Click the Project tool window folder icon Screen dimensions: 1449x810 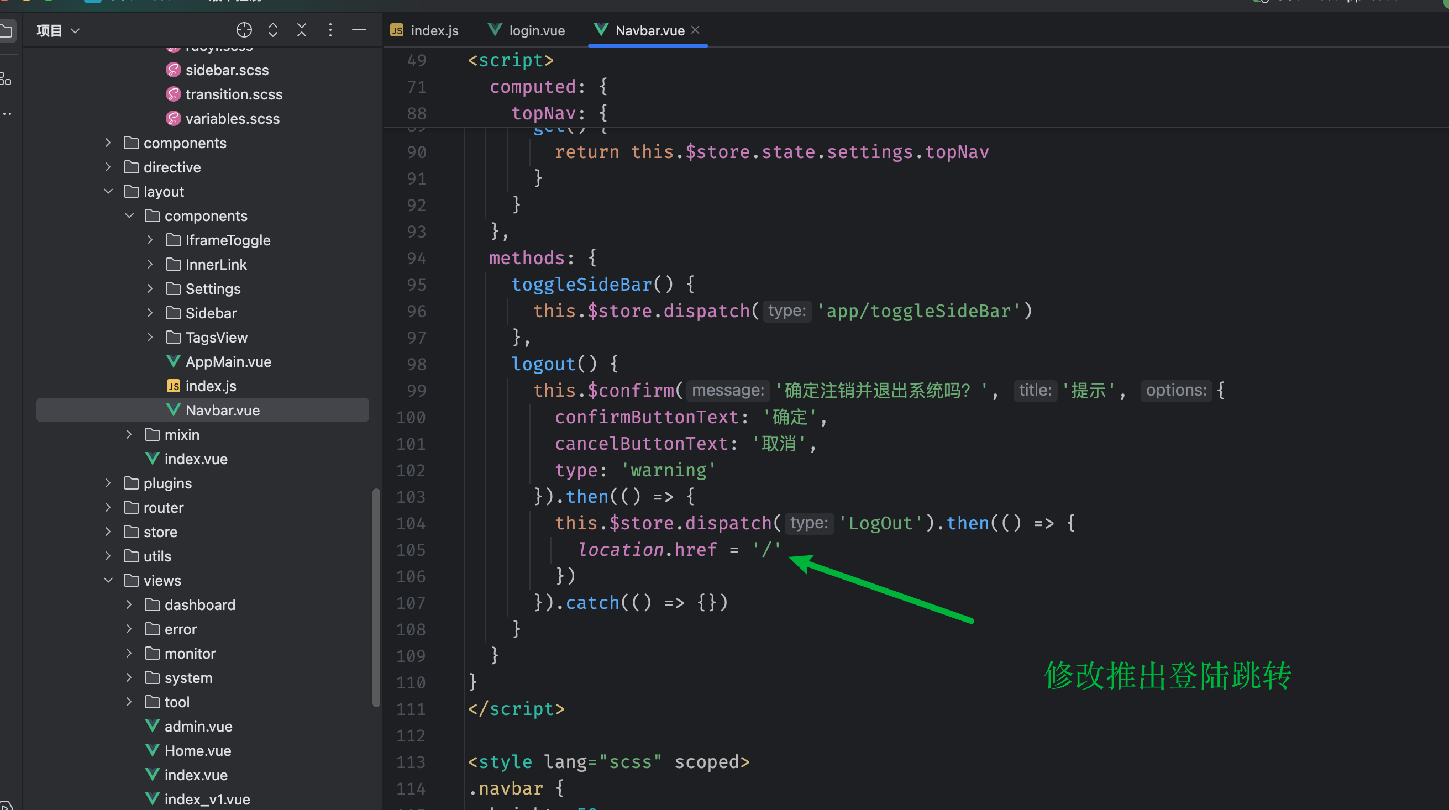[7, 30]
